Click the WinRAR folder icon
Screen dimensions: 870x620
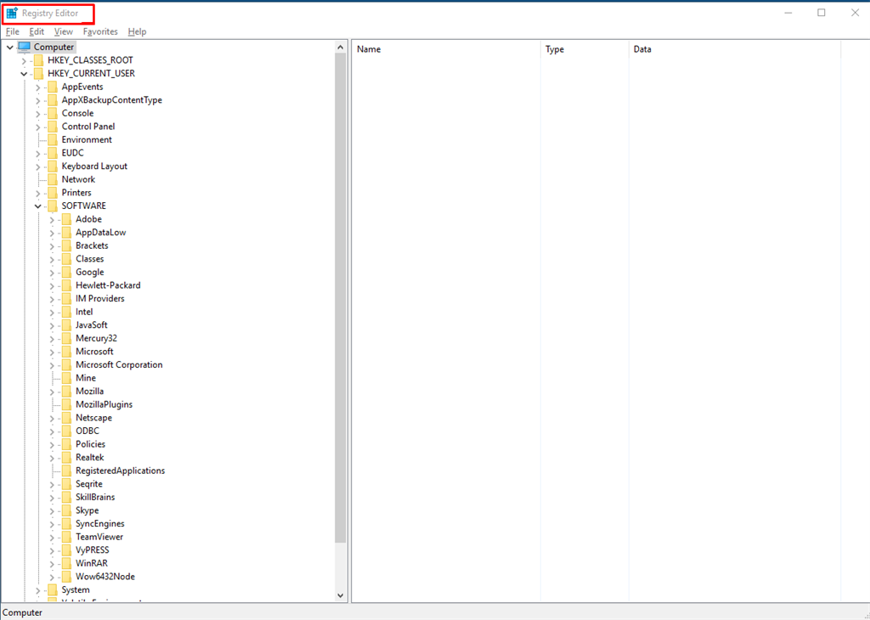[x=66, y=563]
